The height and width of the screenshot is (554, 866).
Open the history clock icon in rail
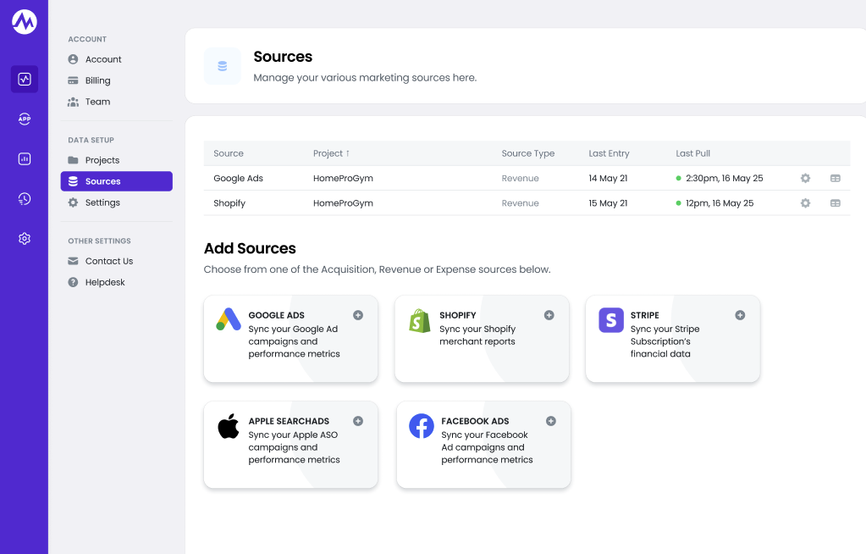25,199
